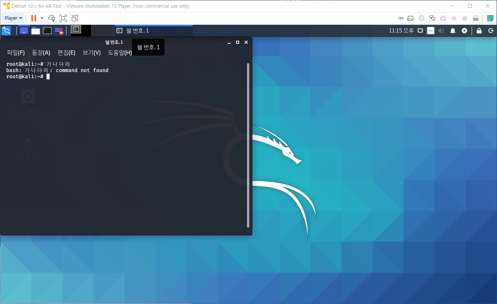Open the 도움말(H) menu in terminal

pyautogui.click(x=120, y=53)
